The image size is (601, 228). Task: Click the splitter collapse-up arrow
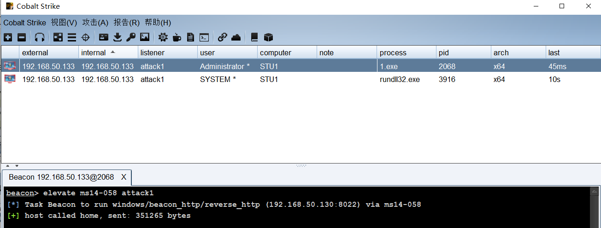coord(8,166)
